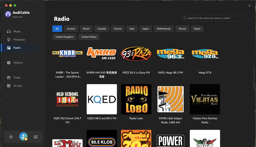Open the Old School 104.7 station logo
This screenshot has width=256, height=147.
68,99
